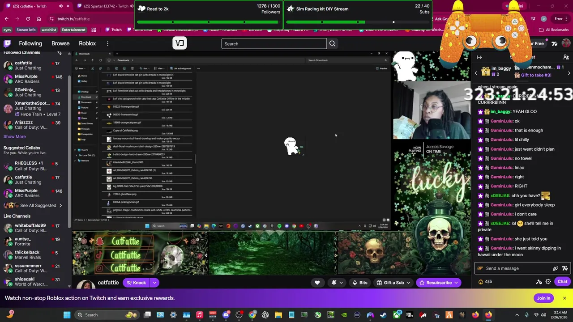
Task: Open All Bookmarks folder
Action: [x=554, y=30]
